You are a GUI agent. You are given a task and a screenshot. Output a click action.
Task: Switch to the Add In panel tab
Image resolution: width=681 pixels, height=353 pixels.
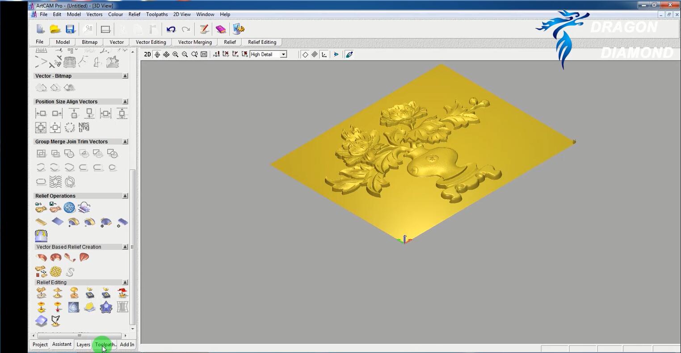pos(127,345)
